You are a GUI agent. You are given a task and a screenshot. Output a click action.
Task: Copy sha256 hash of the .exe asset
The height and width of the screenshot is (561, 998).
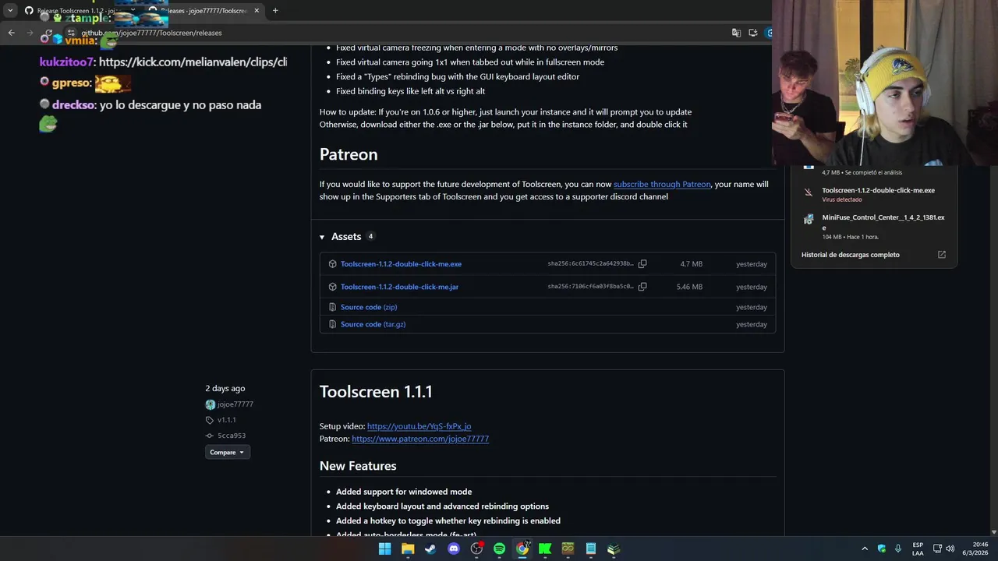click(642, 264)
